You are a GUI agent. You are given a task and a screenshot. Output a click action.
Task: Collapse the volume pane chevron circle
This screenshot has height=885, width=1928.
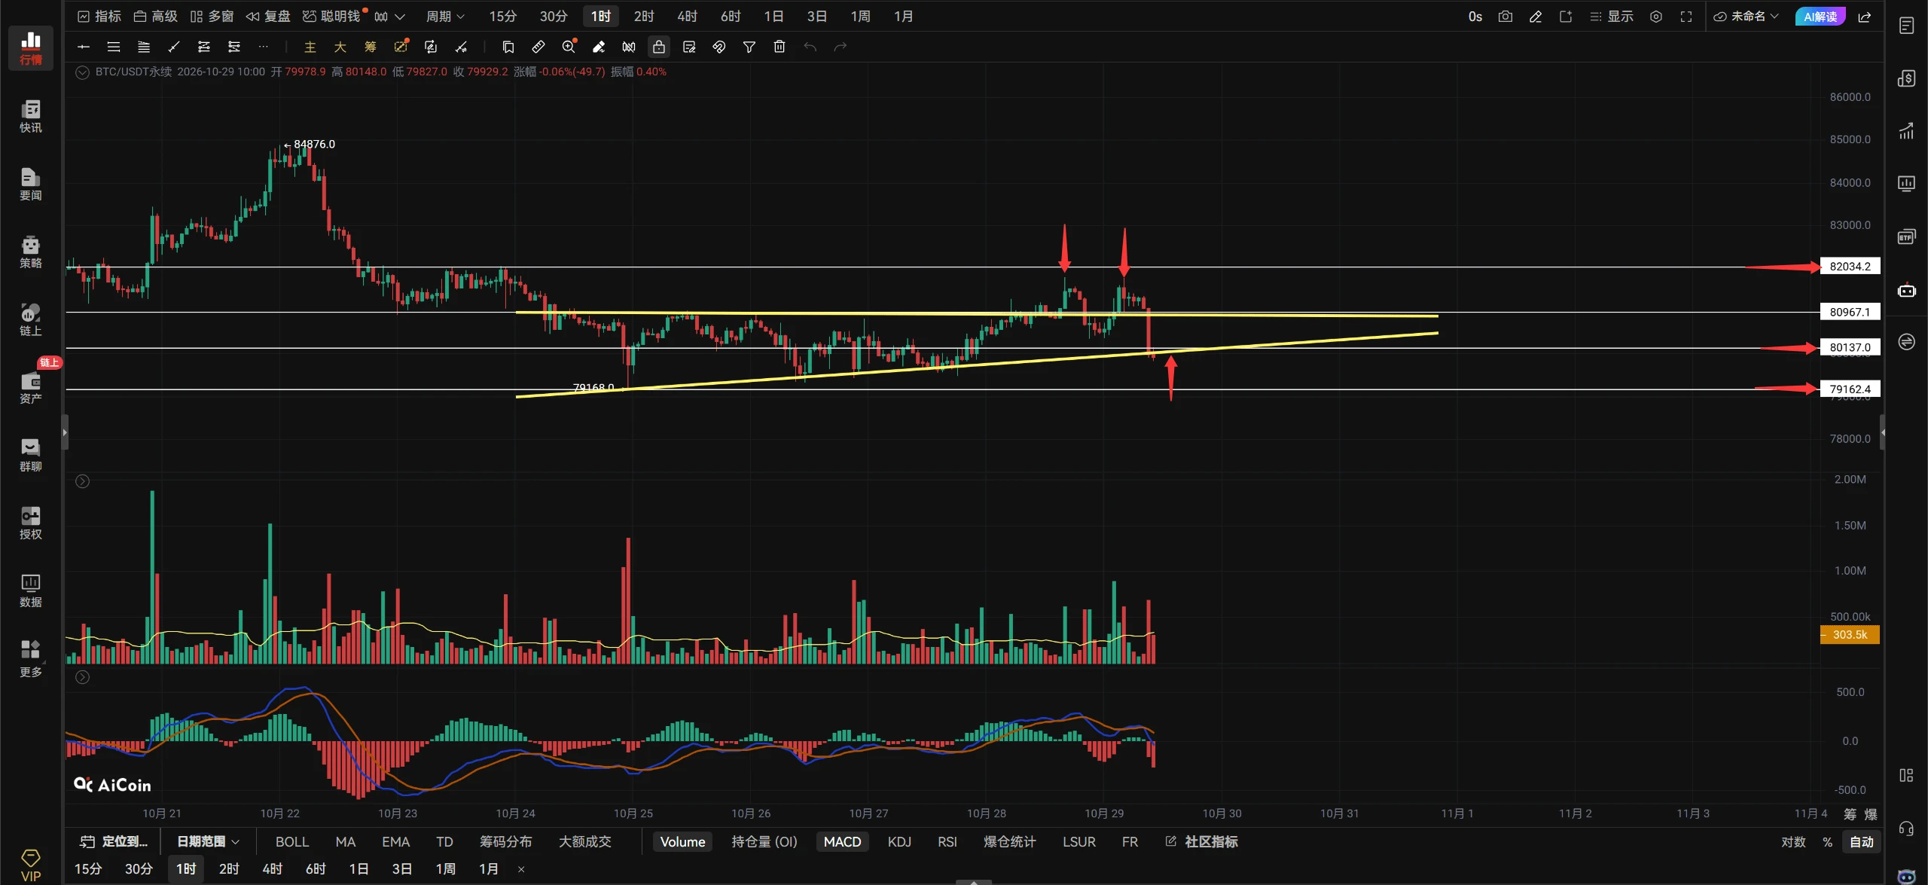click(83, 481)
